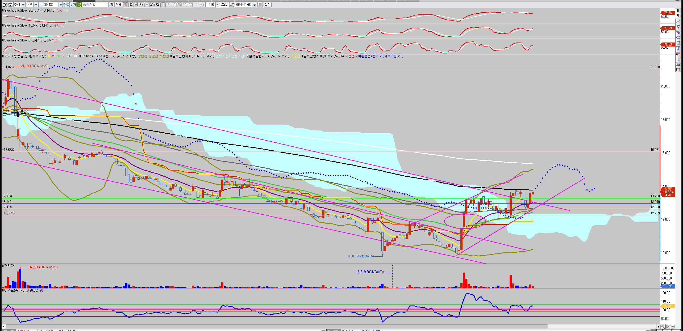The width and height of the screenshot is (683, 331).
Task: Click the 9,980(2024/08/05) low-price marker
Action: tap(361, 256)
